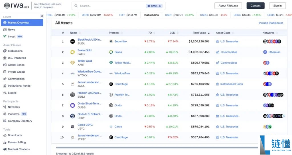Click the Tether Gold XAUT logo icon
Viewport: 292px width, 155px height.
(72, 63)
